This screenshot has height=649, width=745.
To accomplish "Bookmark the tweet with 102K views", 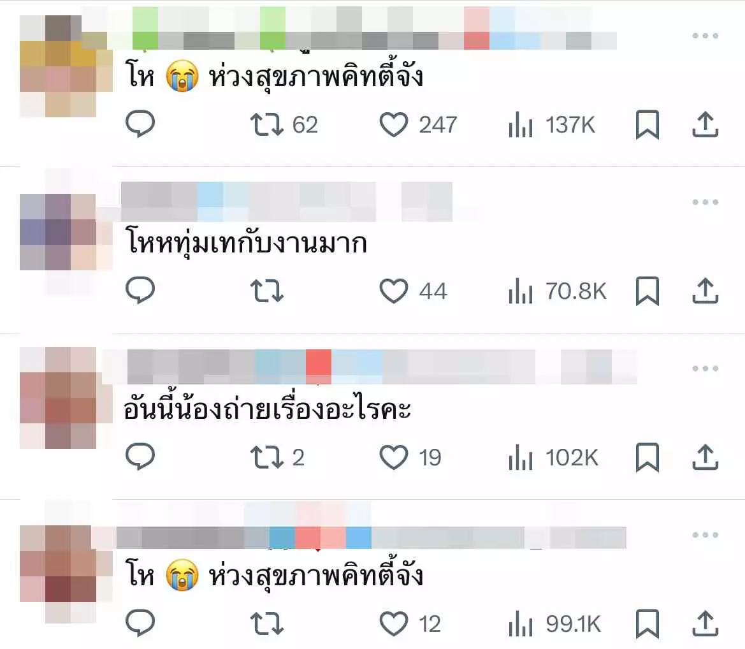I will (x=647, y=457).
